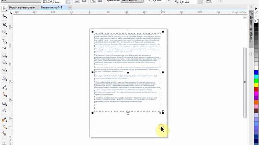Click the top-right selection handle
Image resolution: width=259 pixels, height=145 pixels.
(x=163, y=31)
